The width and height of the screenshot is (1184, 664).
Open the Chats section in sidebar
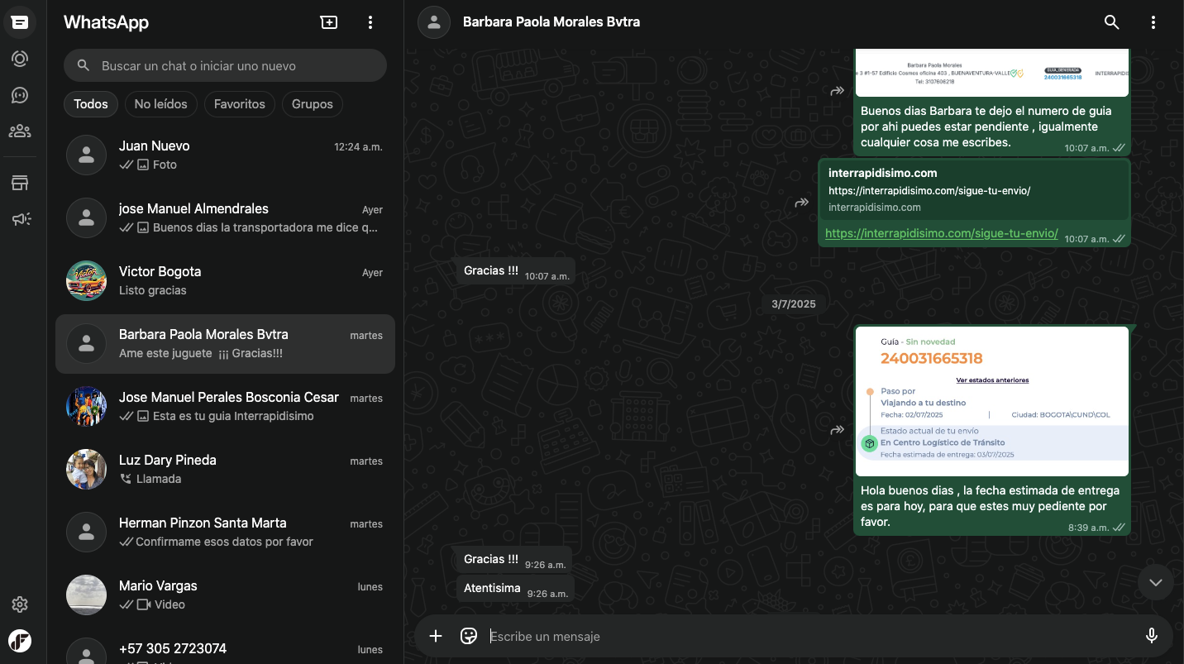click(20, 22)
